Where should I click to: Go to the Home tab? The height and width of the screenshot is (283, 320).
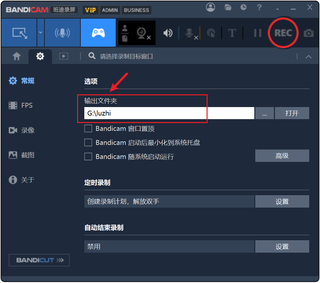(x=17, y=56)
